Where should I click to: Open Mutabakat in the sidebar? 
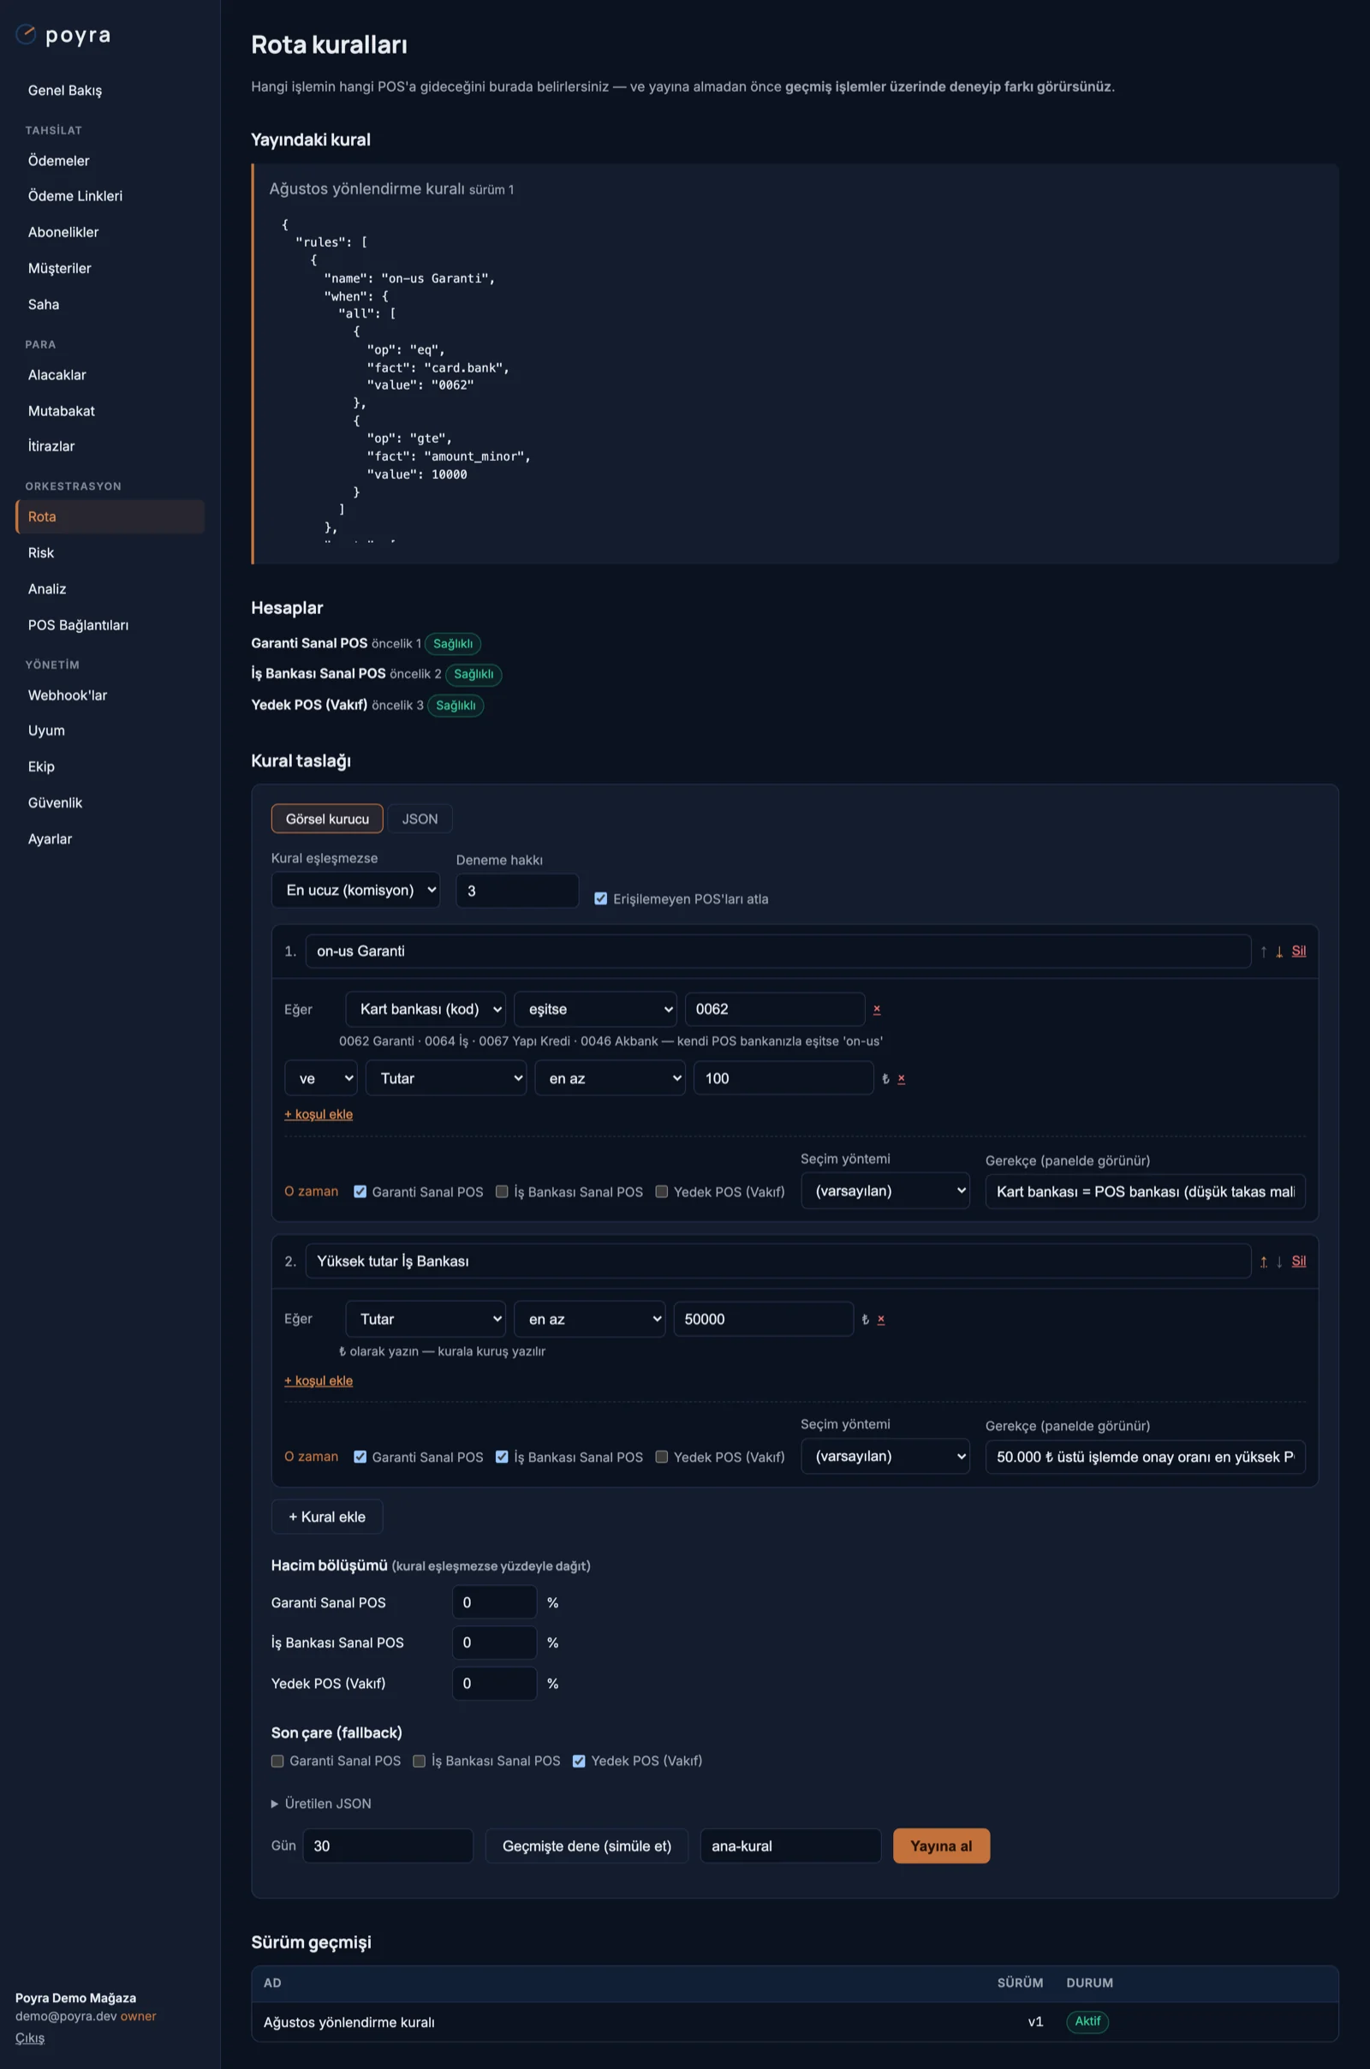(110, 411)
